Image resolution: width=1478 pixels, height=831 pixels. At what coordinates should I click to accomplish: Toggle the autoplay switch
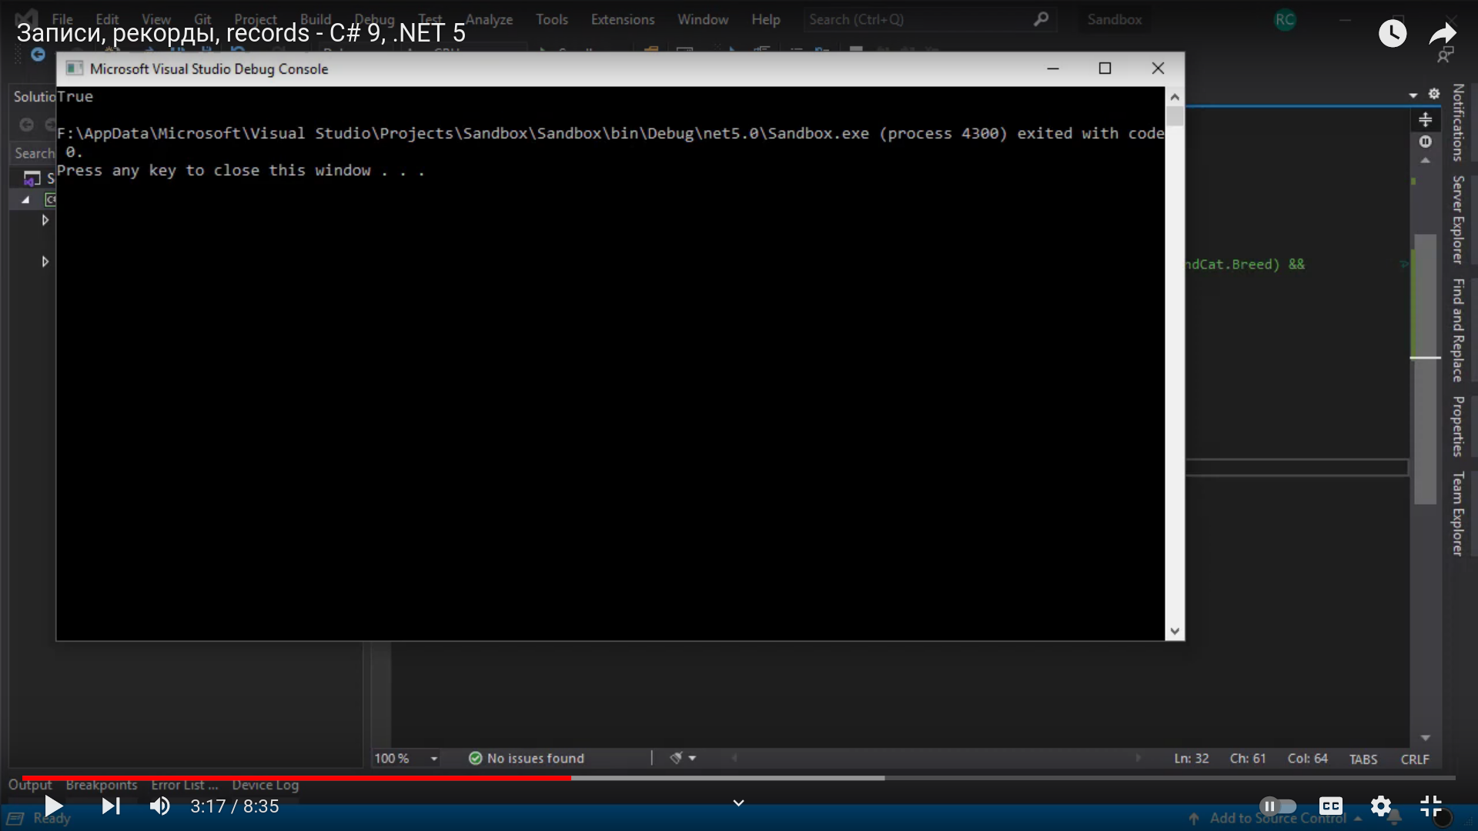(x=1278, y=806)
